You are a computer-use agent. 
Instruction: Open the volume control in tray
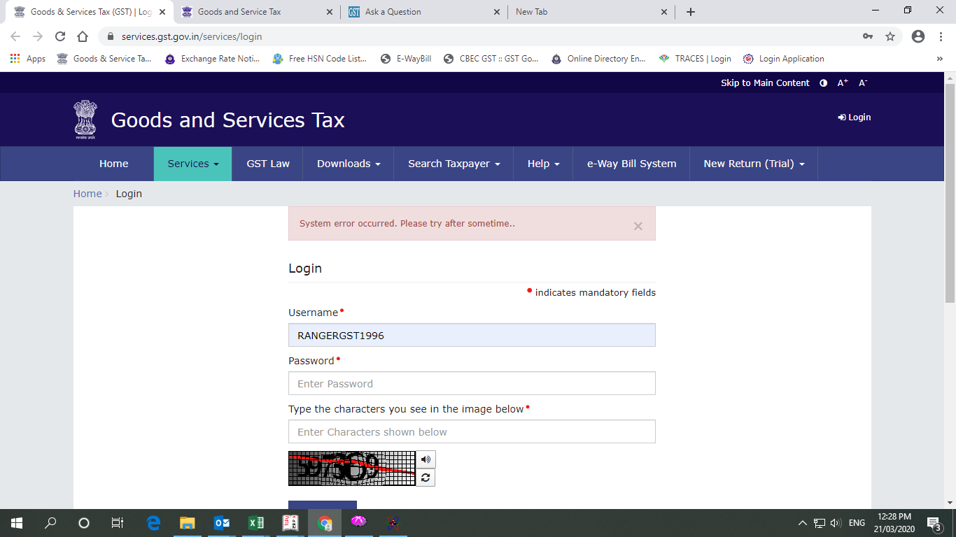click(x=836, y=523)
